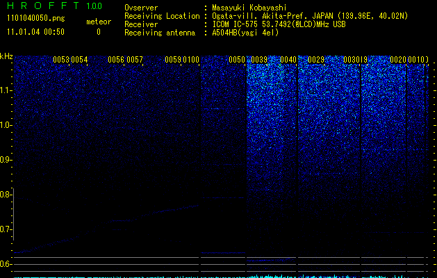Click the 1.0 kHz axis label

(x=6, y=125)
